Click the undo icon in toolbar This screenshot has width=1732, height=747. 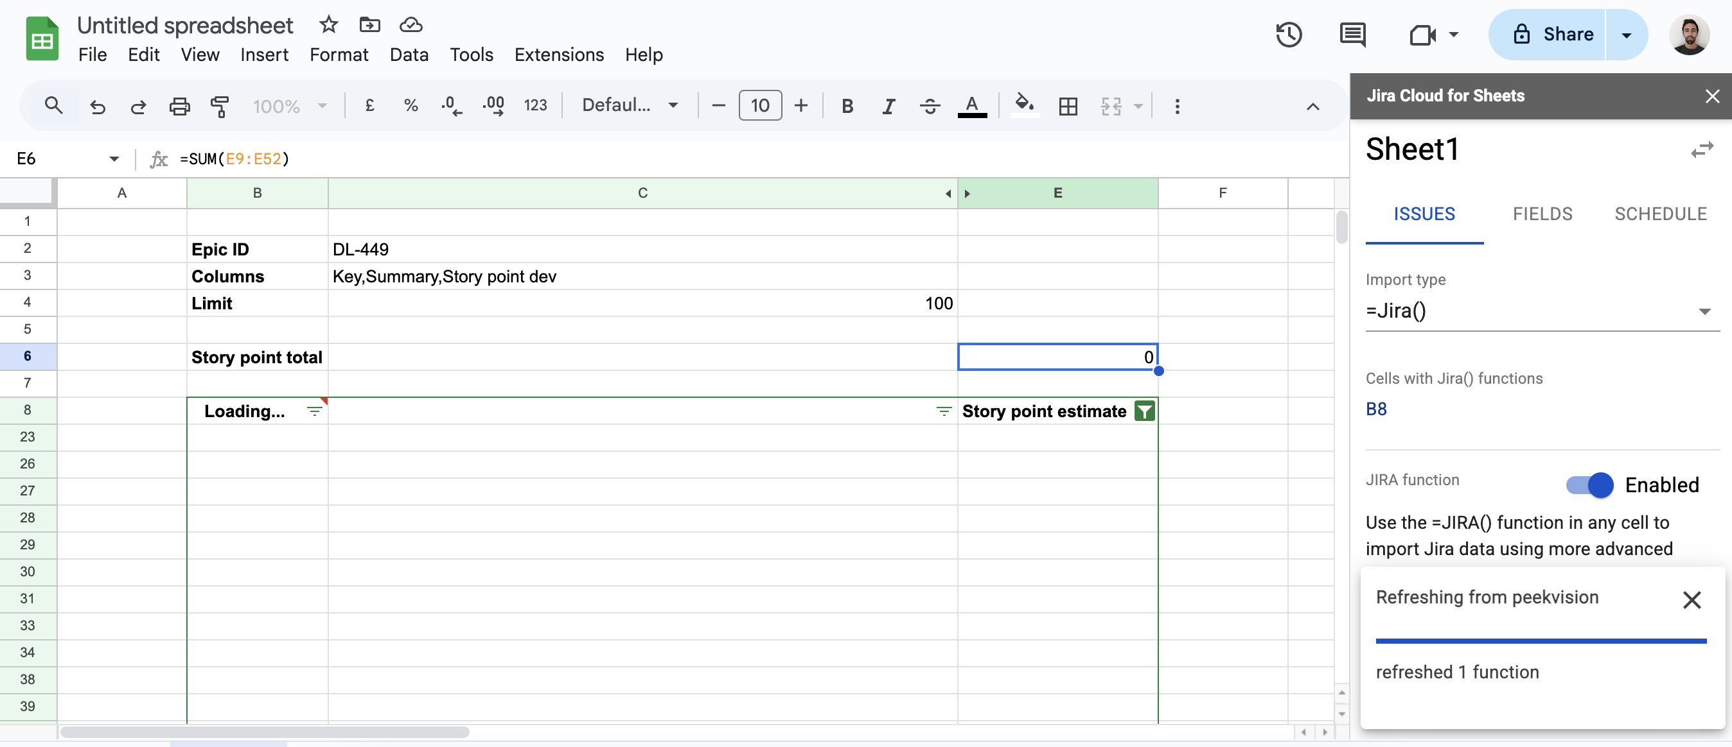pyautogui.click(x=97, y=106)
